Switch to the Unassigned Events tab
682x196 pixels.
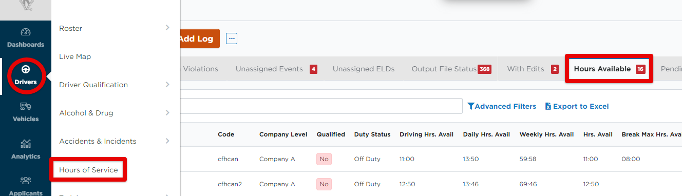tap(276, 69)
